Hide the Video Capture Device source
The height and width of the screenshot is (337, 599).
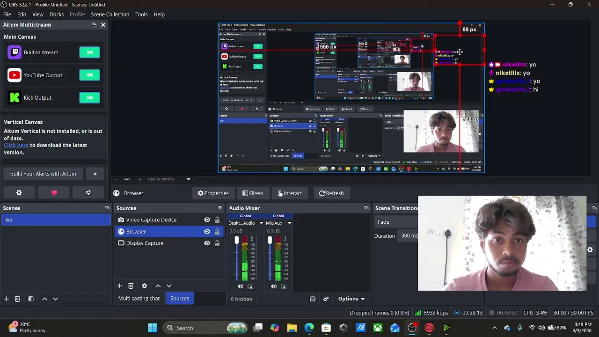[207, 220]
